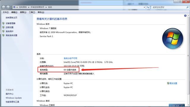Open 操作中心 link

[9, 94]
